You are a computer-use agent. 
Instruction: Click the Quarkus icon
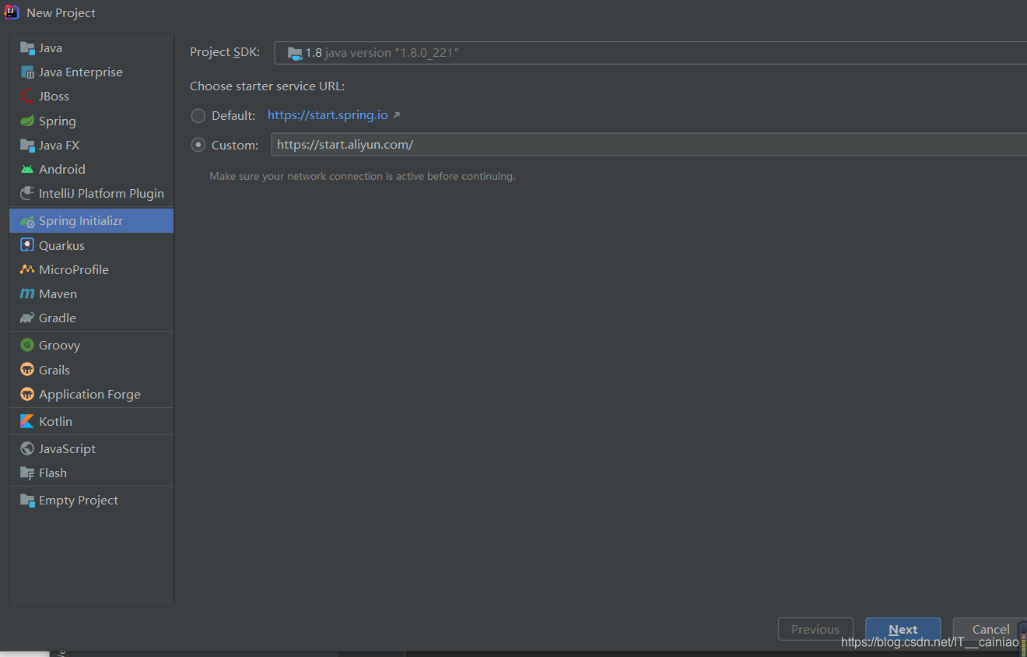pyautogui.click(x=27, y=245)
